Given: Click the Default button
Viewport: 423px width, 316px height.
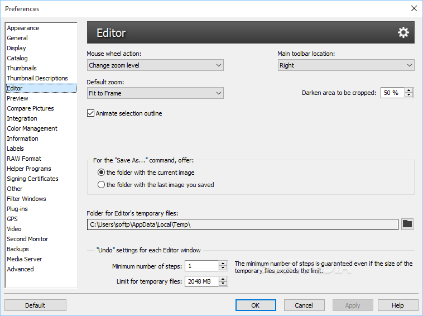Looking at the screenshot, I should click(35, 305).
